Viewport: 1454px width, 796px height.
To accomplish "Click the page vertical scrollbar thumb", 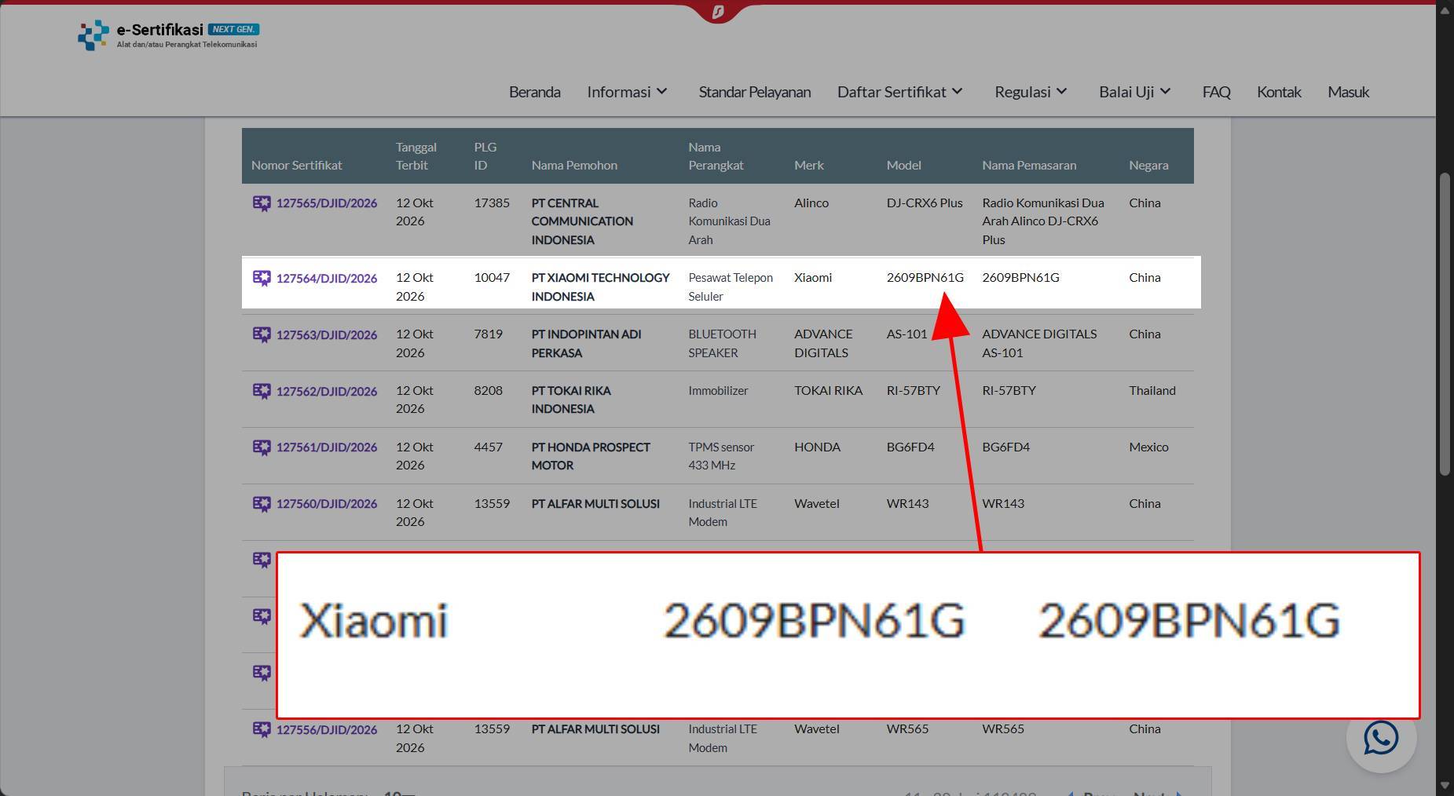I will tap(1445, 323).
